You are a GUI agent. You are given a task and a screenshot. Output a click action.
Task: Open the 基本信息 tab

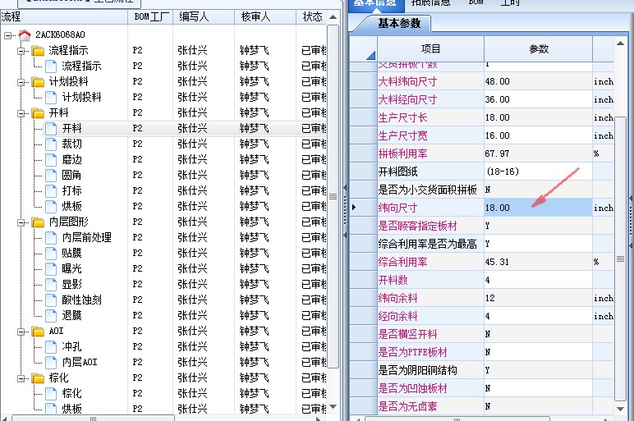374,4
